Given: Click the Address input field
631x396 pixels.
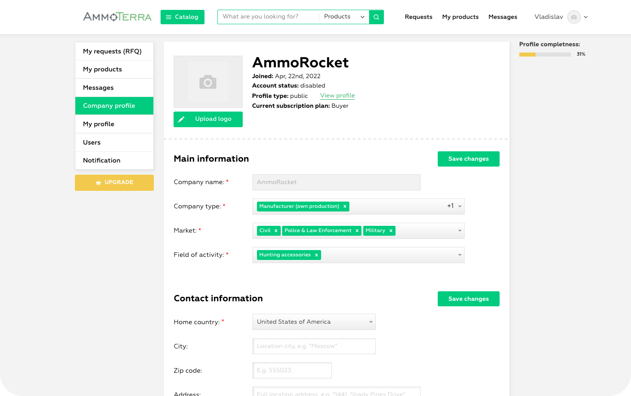Looking at the screenshot, I should (x=336, y=392).
